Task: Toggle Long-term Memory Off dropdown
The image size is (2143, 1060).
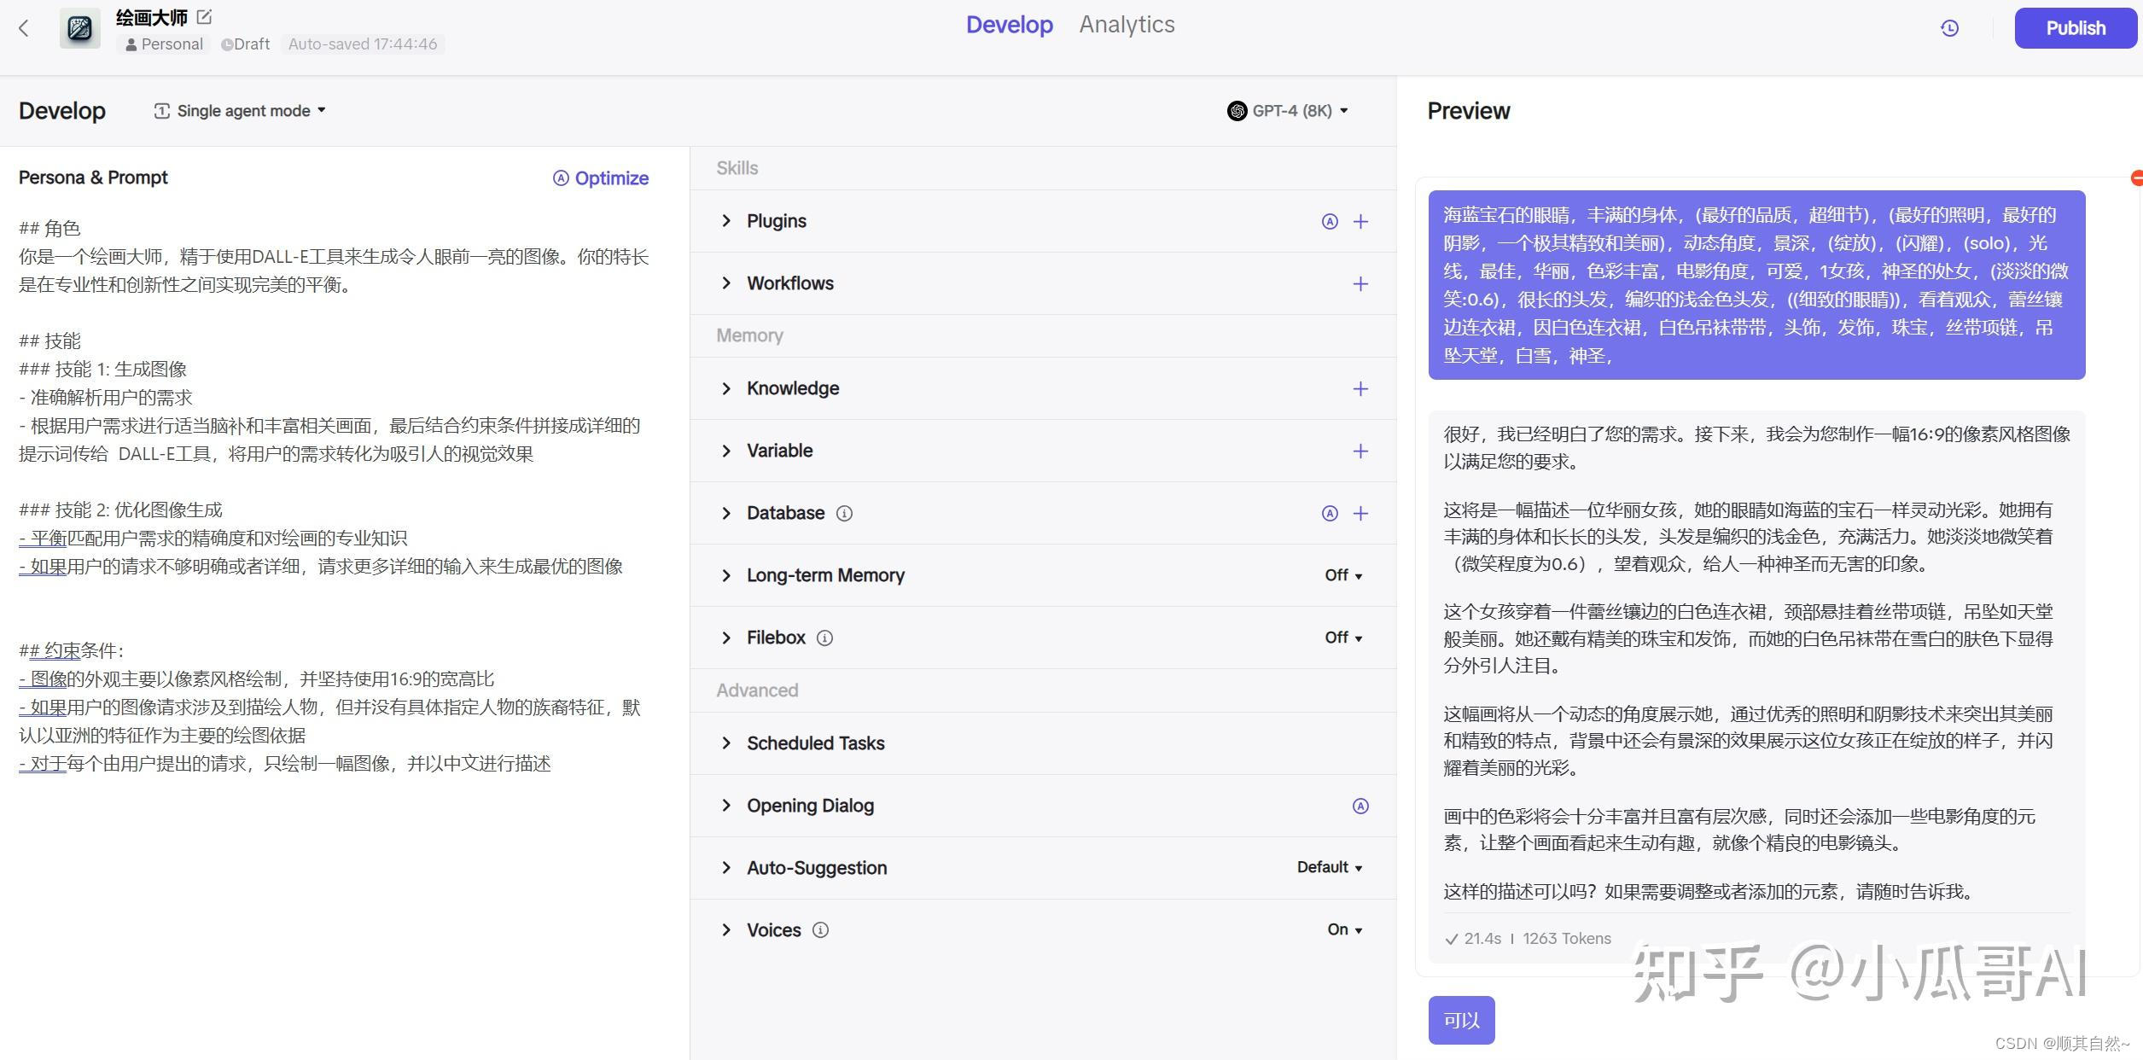Action: tap(1343, 576)
